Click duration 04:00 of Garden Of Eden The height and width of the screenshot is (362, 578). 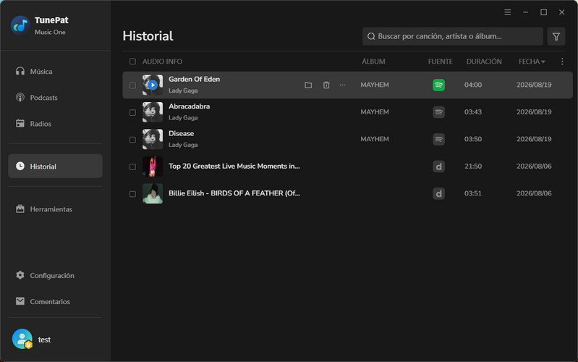473,85
